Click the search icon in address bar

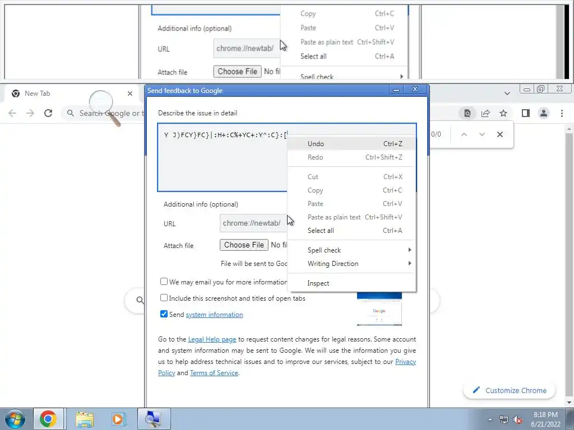70,113
